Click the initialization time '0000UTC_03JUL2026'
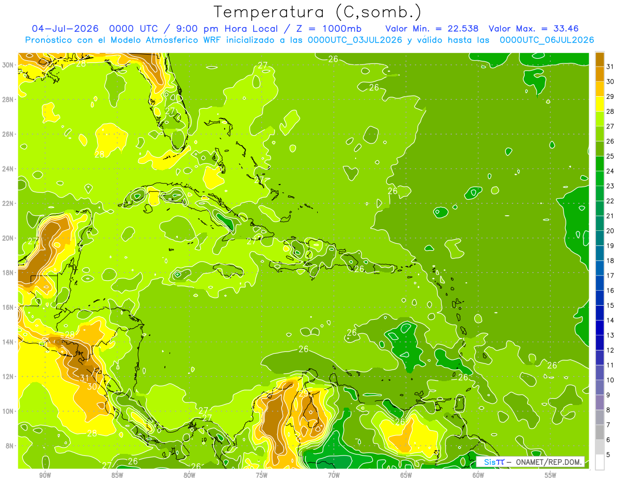 pyautogui.click(x=355, y=40)
